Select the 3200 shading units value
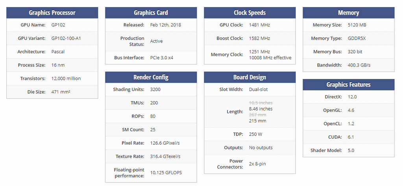Viewport: 403px width, 186px height. (x=155, y=89)
